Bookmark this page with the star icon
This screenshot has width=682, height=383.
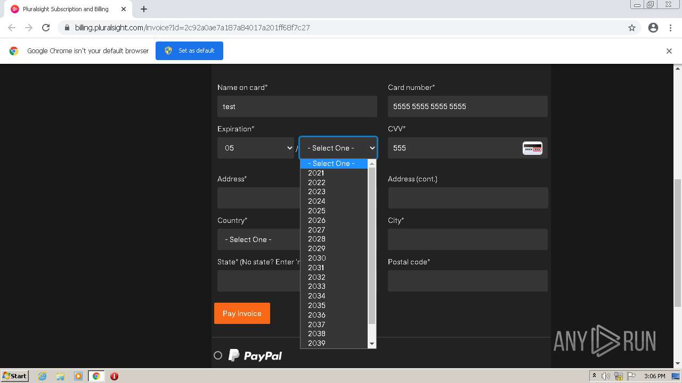(x=632, y=28)
